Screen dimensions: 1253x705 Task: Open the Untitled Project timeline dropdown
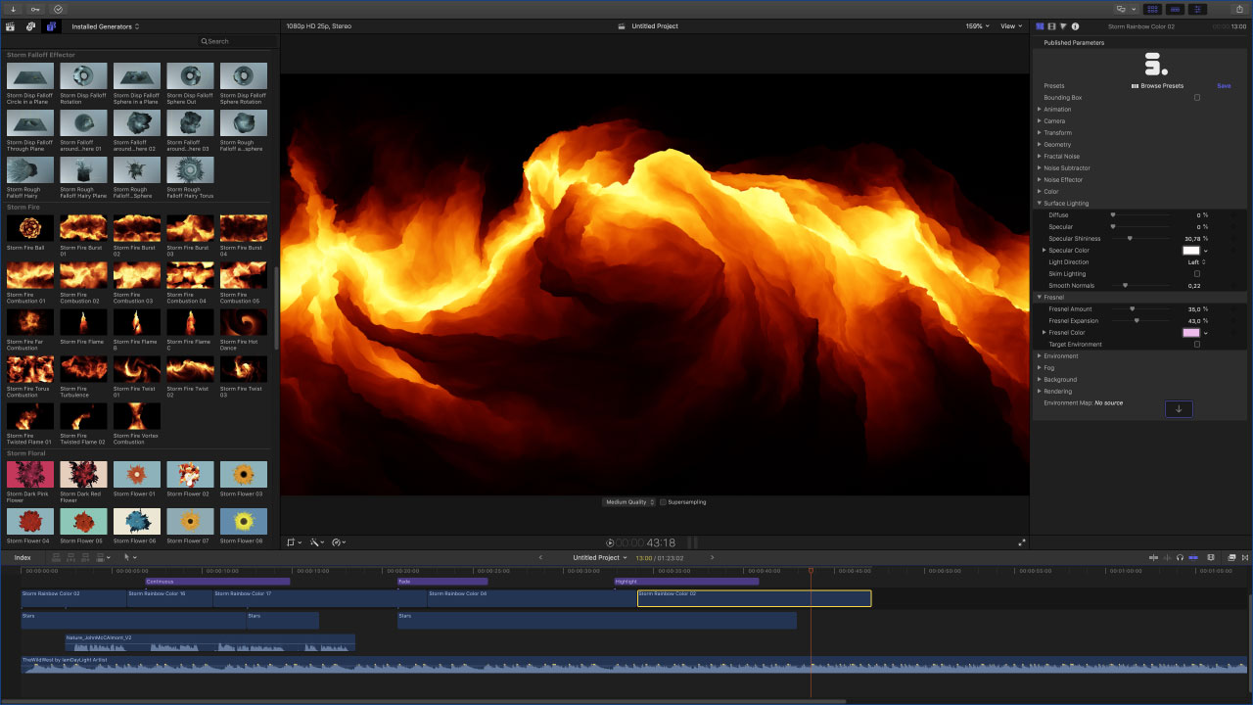(x=600, y=558)
